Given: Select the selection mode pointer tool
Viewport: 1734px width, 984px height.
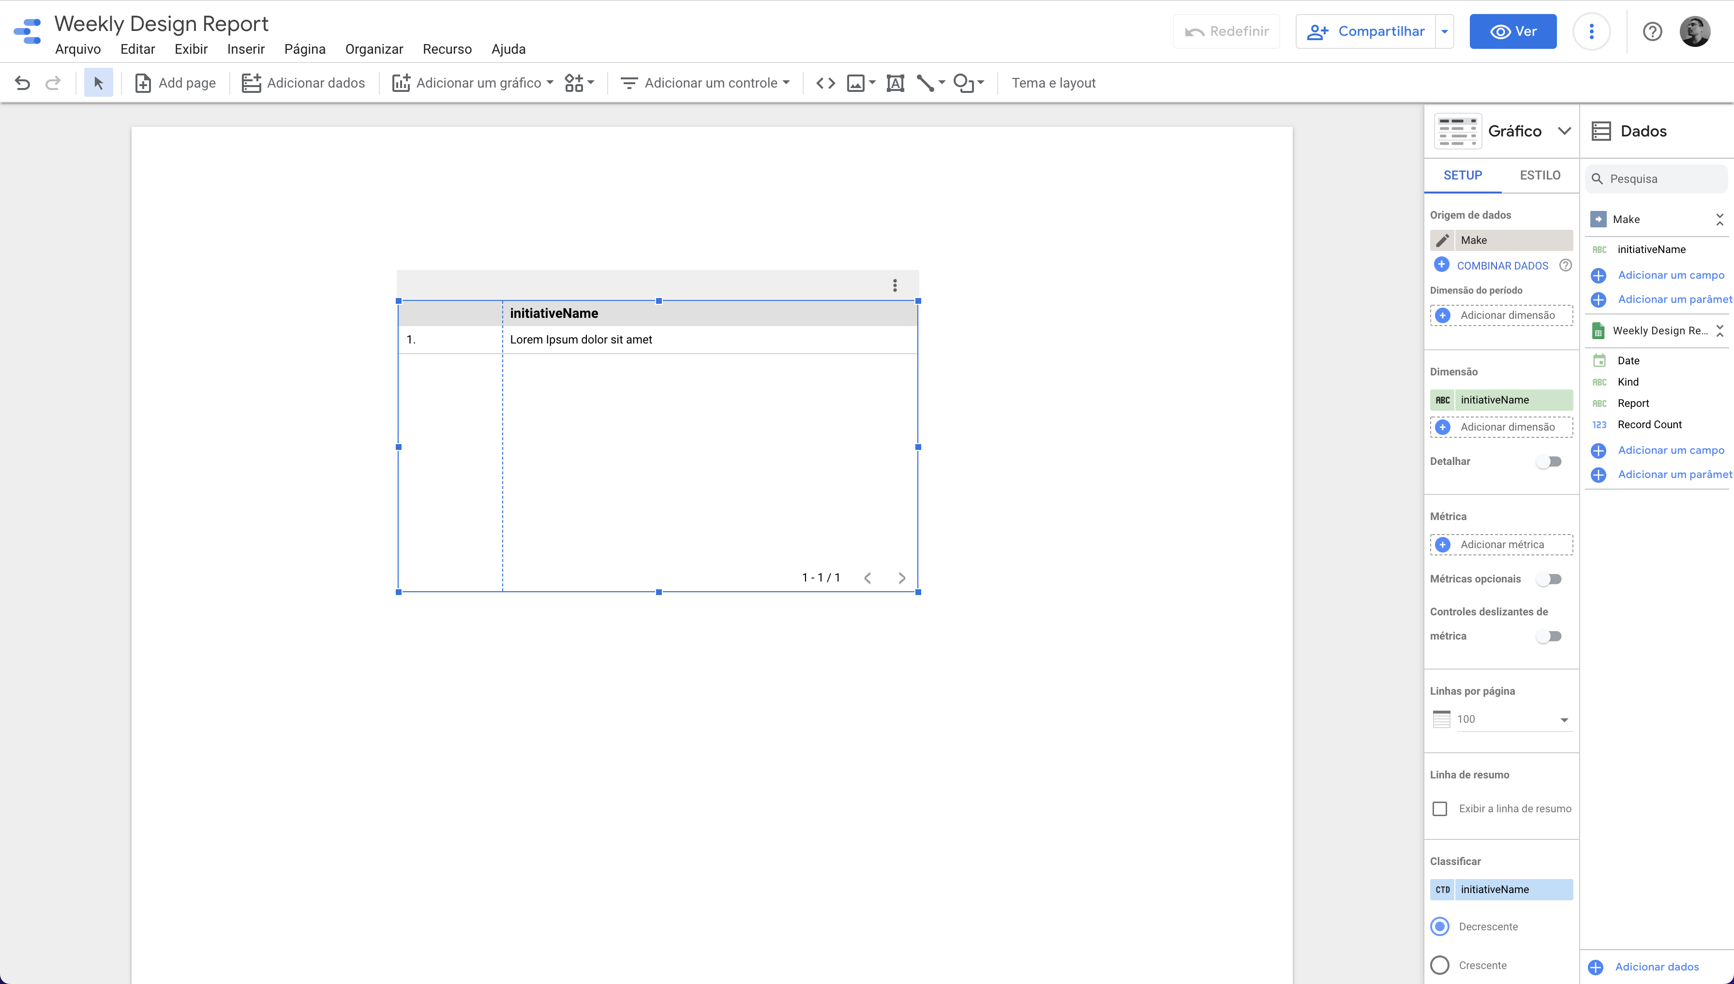Looking at the screenshot, I should (99, 83).
